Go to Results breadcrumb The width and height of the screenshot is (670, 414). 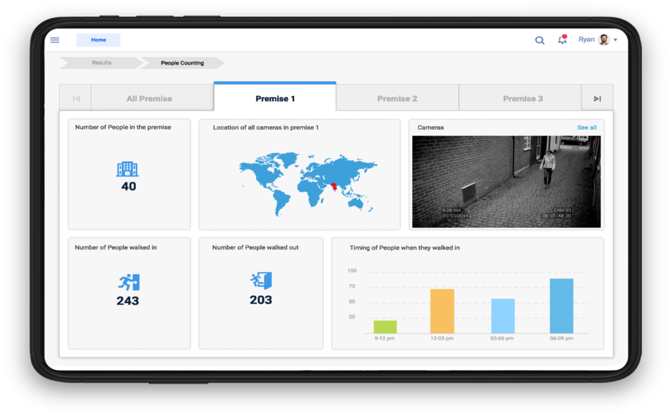tap(101, 63)
